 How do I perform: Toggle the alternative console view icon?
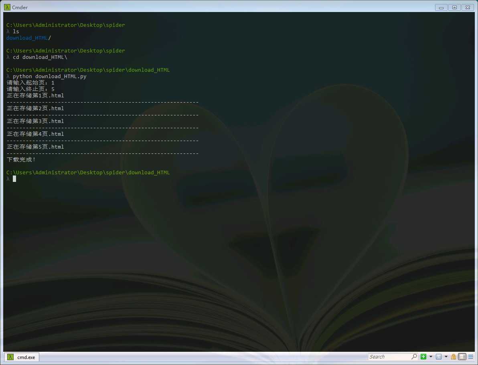(x=462, y=357)
